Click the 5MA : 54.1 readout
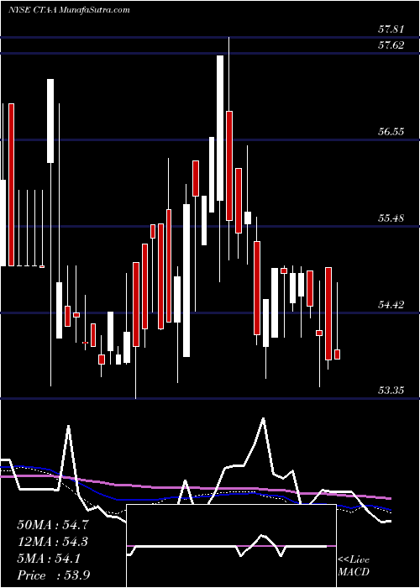The width and height of the screenshot is (420, 588). tap(49, 559)
